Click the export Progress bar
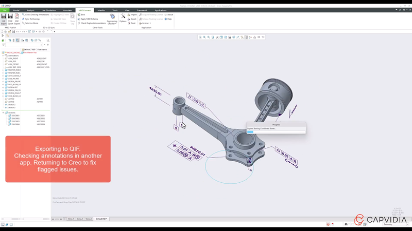This screenshot has height=231, width=412. 276,132
